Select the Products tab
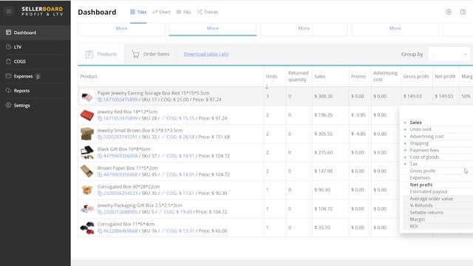 (x=101, y=54)
